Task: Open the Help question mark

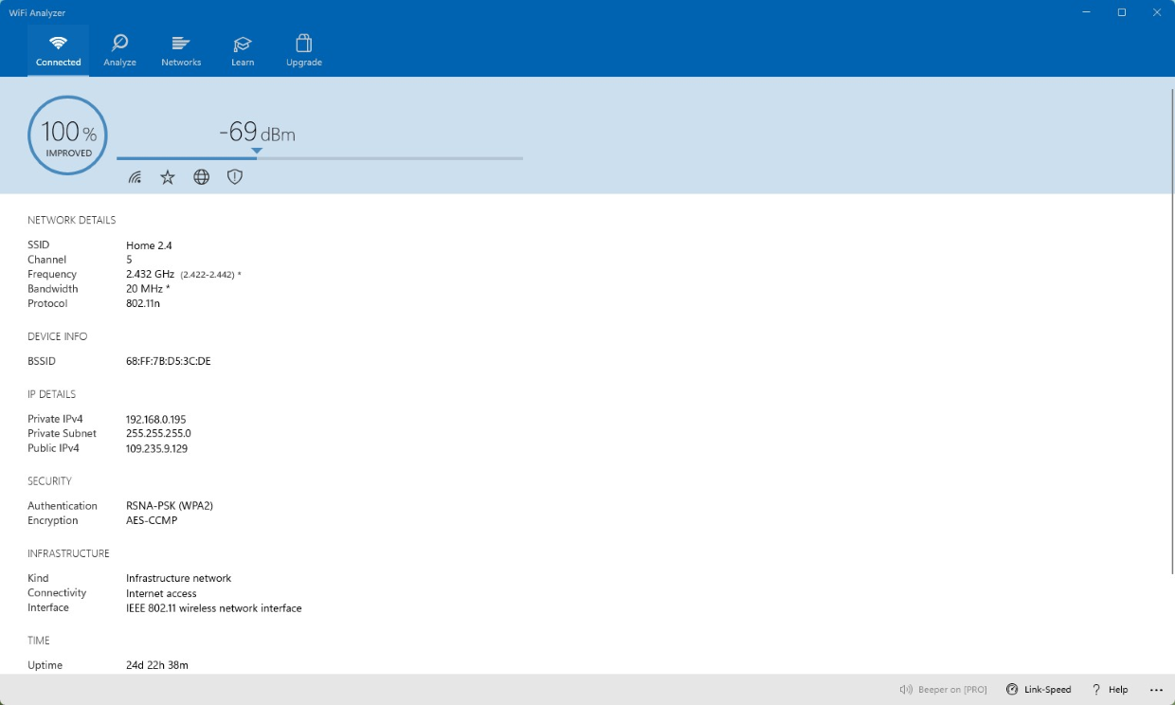Action: (x=1112, y=689)
